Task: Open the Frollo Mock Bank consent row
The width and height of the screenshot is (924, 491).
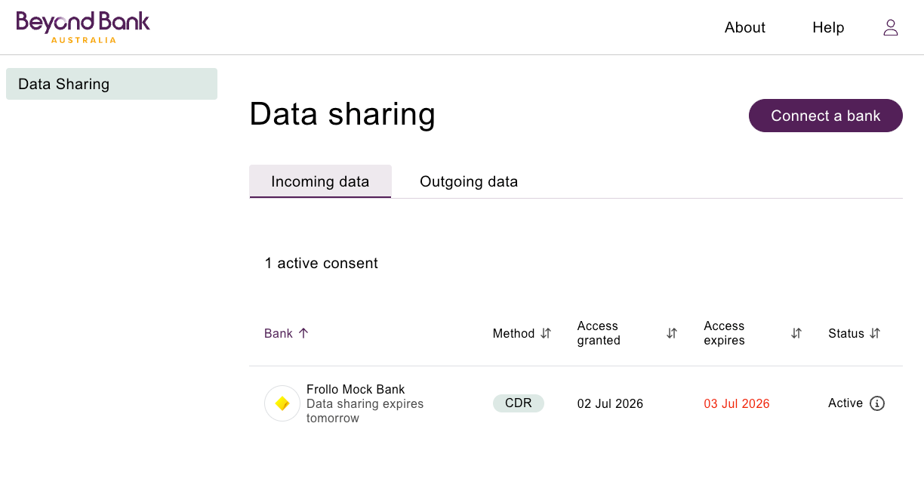Action: tap(576, 403)
